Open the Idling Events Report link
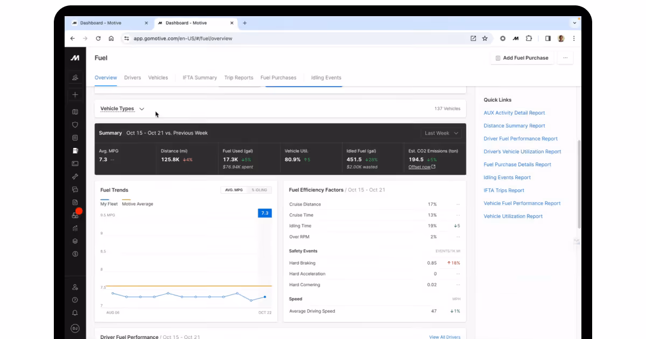 (x=507, y=178)
